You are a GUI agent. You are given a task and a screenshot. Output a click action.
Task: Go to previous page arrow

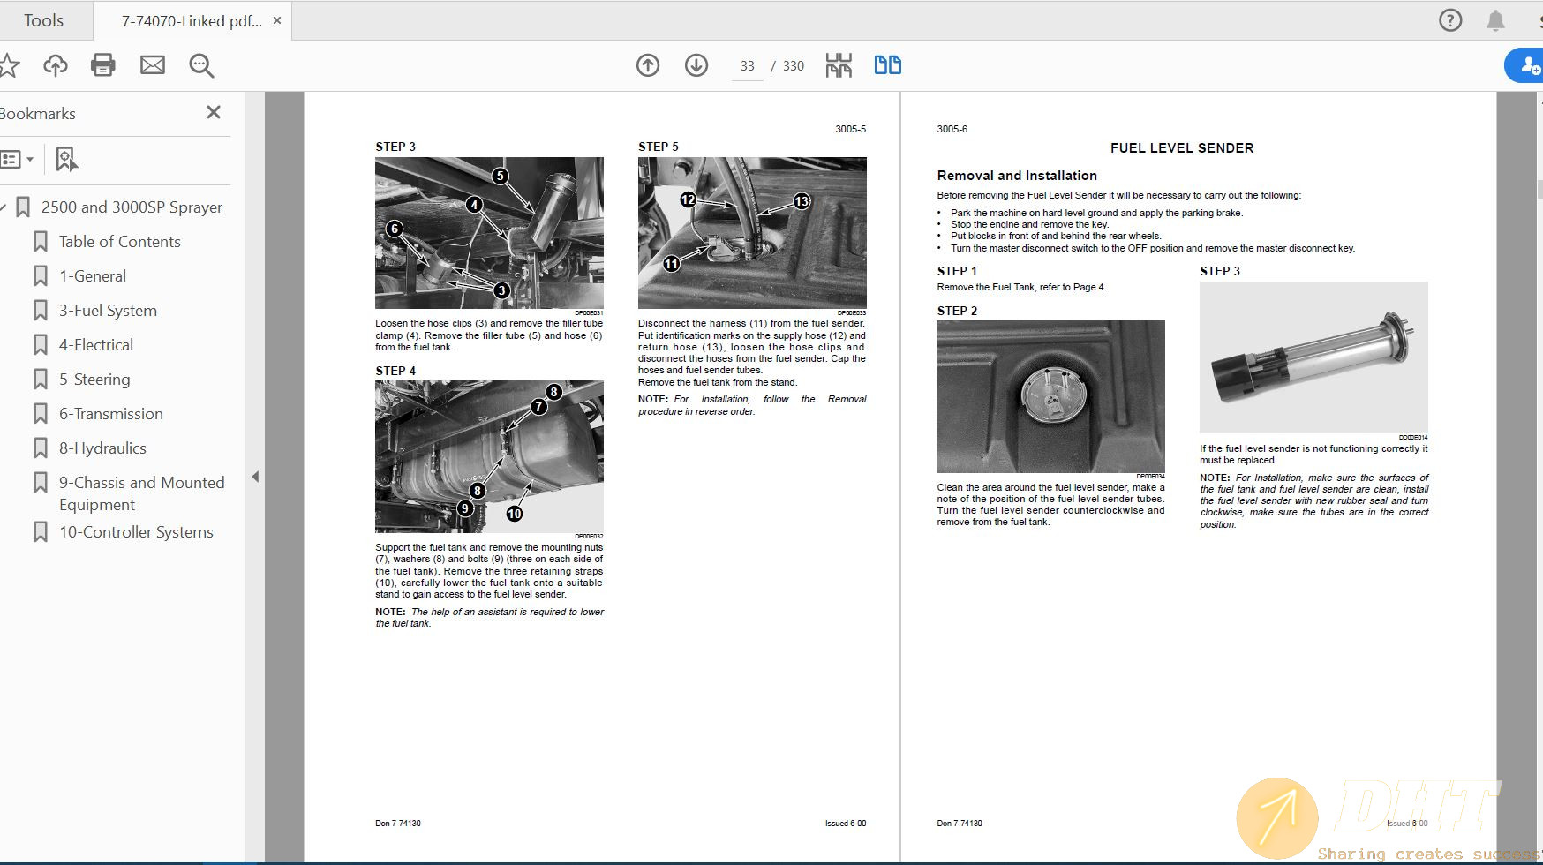648,65
